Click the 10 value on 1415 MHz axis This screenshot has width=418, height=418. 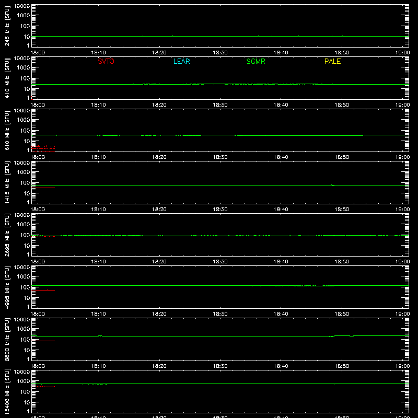click(x=27, y=193)
